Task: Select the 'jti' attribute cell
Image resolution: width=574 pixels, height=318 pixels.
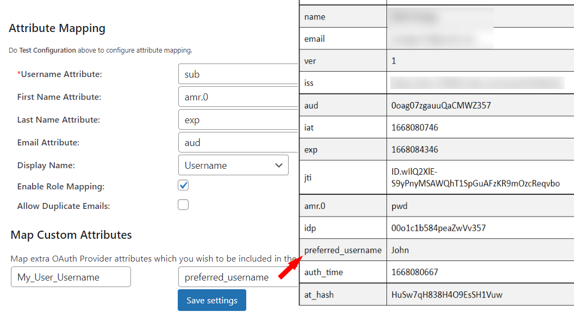Action: coord(343,177)
